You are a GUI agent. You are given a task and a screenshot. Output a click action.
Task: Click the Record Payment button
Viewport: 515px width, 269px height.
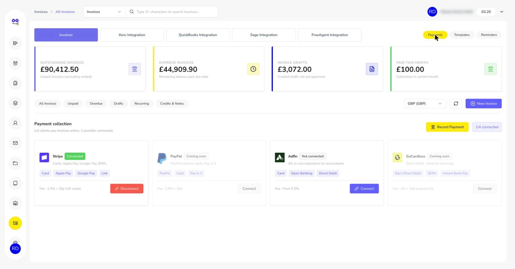[447, 127]
